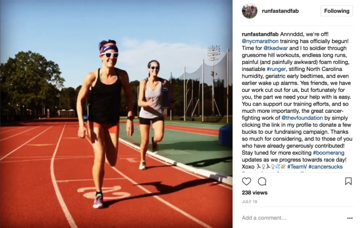Like the post with the heart icon
Screen dimensions: 362x228
point(246,182)
